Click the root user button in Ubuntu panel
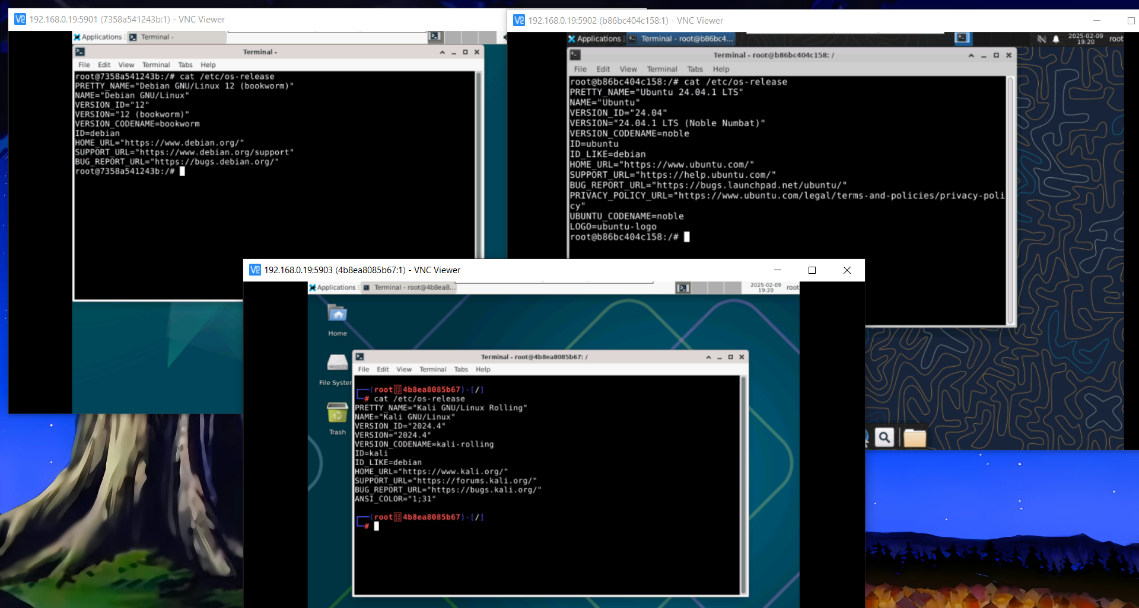 point(1116,39)
